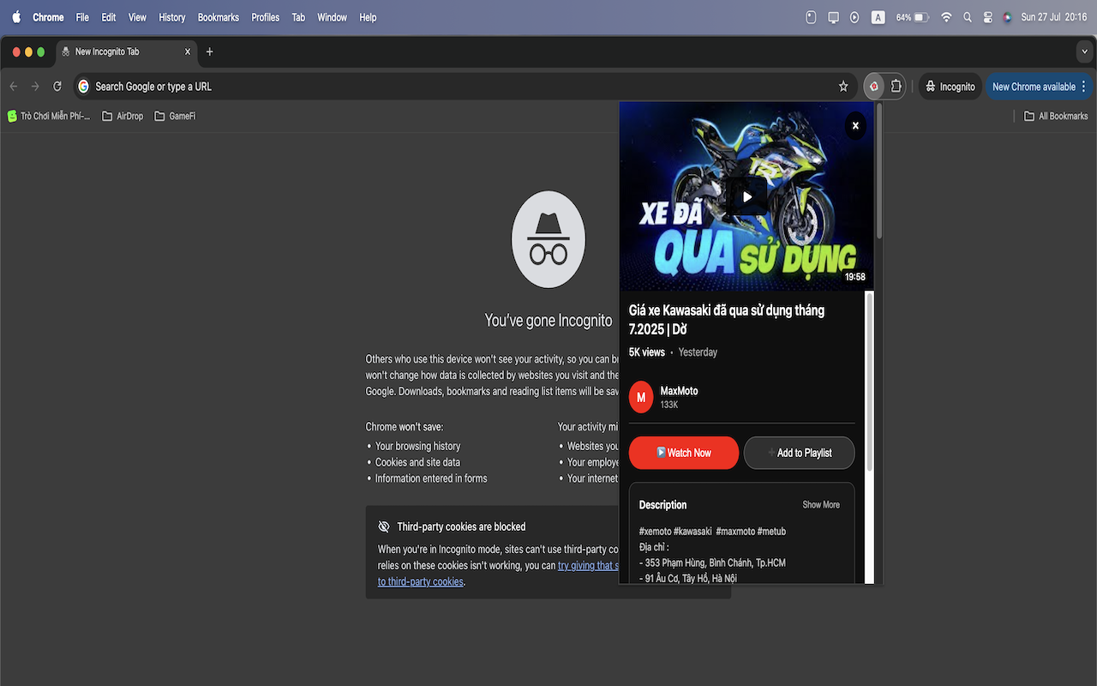
Task: Open the Extensions puzzle icon
Action: (896, 87)
